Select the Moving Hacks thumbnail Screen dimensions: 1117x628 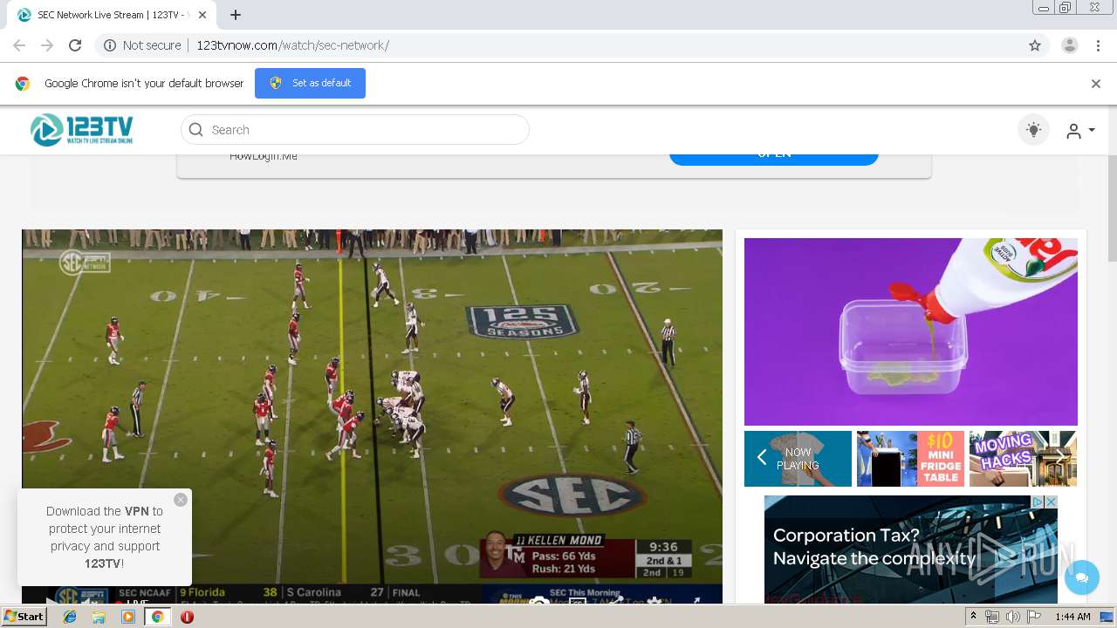(1023, 459)
